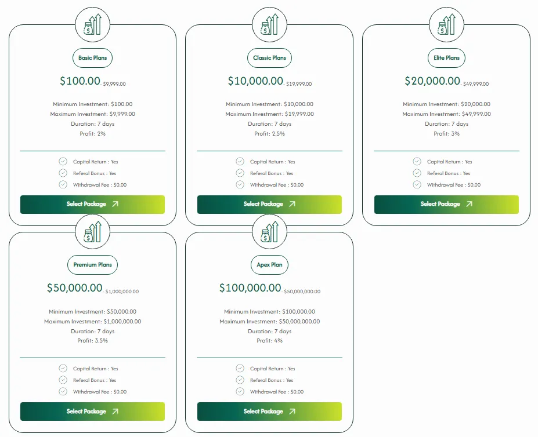Click the Basic Plans money growth icon
Screen dimensions: 538x437
pos(93,26)
